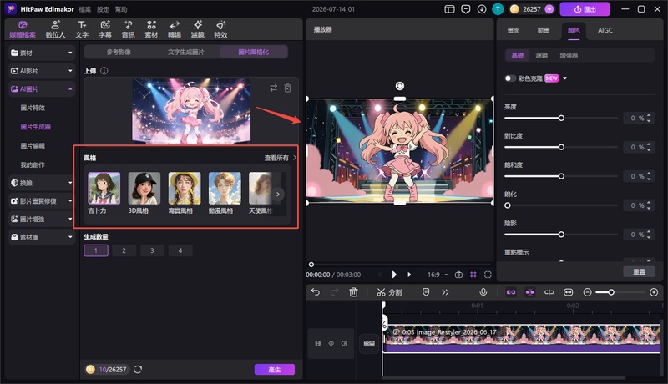Open the 媒體檔案 media tab
Screen dimensions: 668x384
[x=23, y=29]
